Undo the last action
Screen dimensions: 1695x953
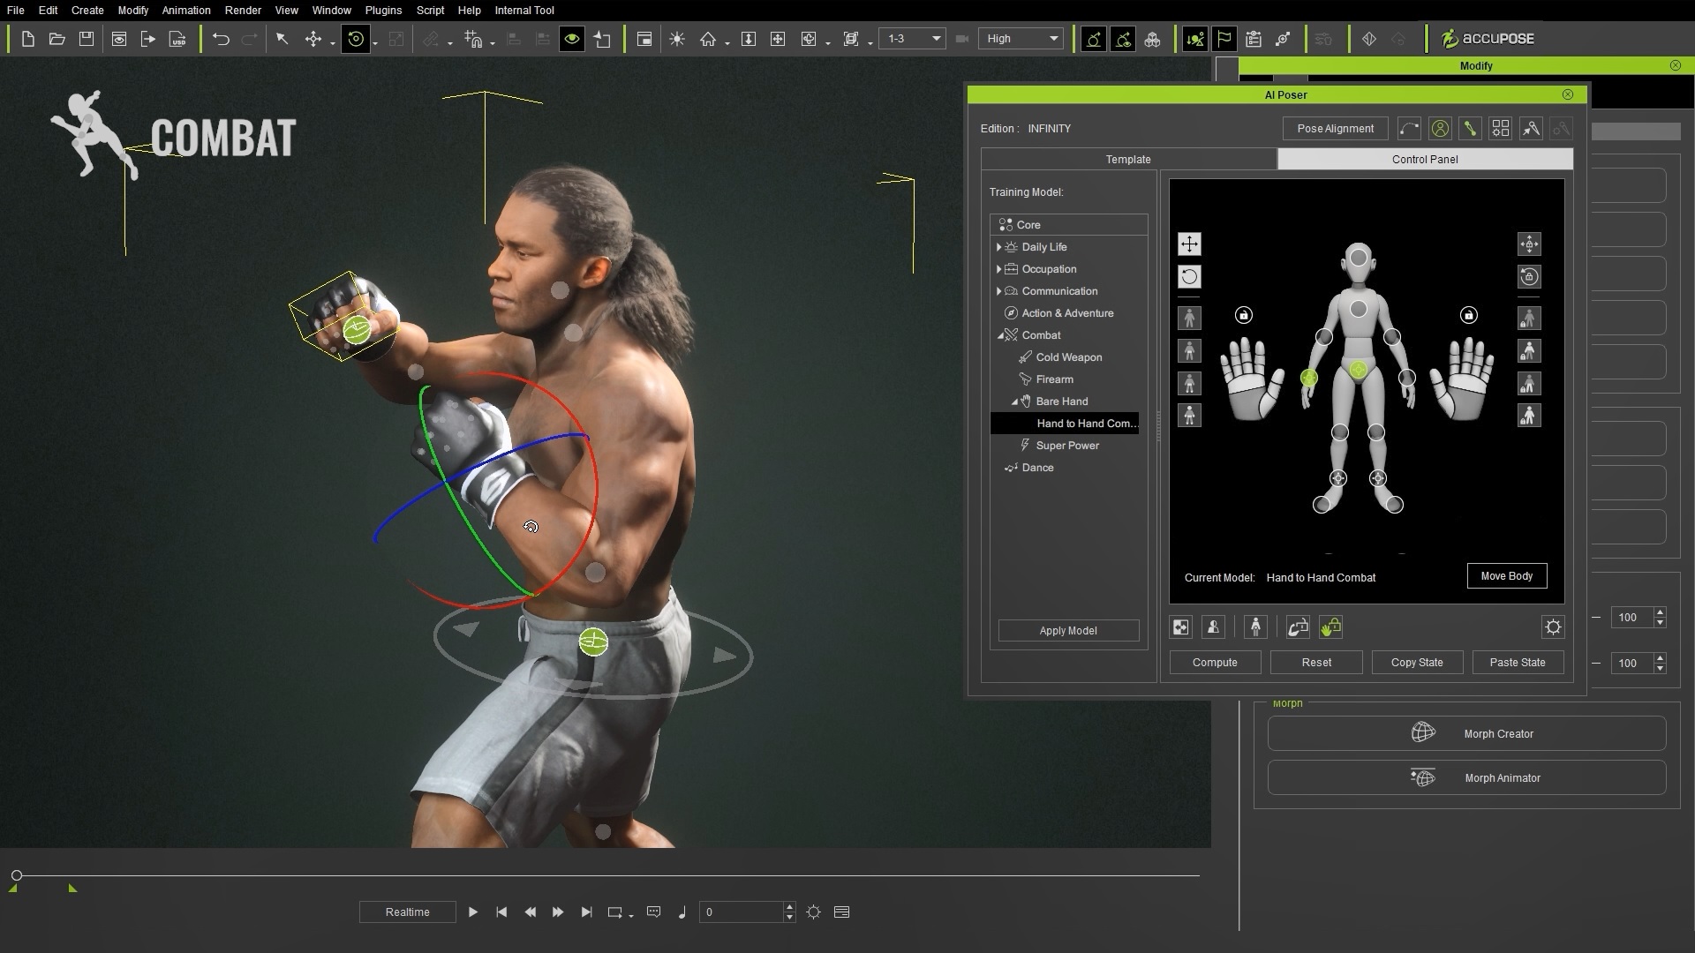221,39
